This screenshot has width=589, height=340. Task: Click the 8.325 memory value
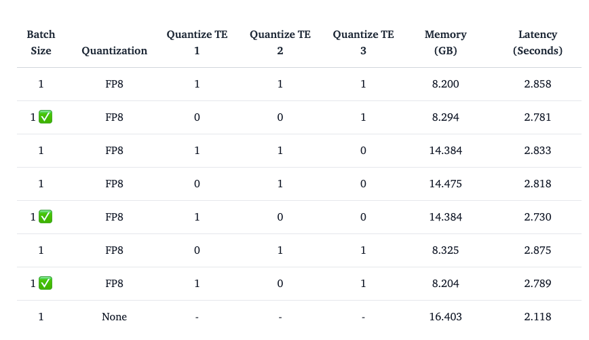pos(445,250)
